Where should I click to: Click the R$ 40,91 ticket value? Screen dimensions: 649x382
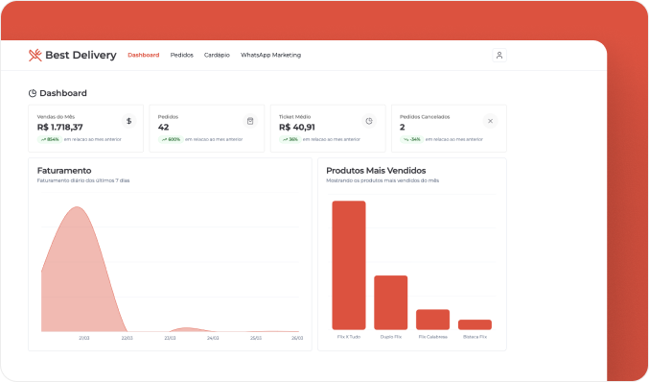pos(297,128)
